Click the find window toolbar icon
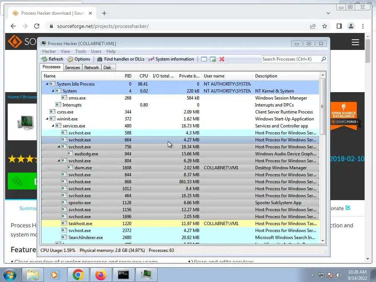Screen dimensions: 376x282 point(204,59)
